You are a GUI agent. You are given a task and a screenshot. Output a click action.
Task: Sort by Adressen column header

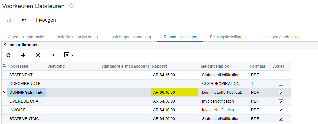(26, 66)
